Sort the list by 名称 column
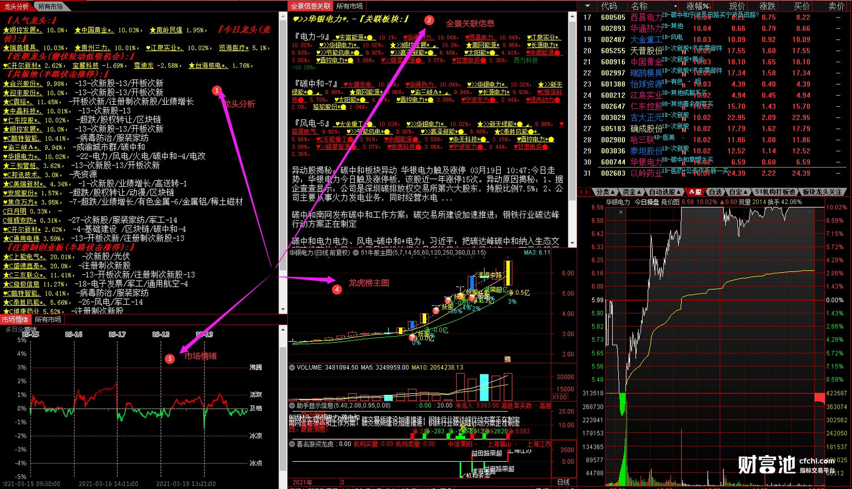Viewport: 852px width, 489px height. point(639,6)
